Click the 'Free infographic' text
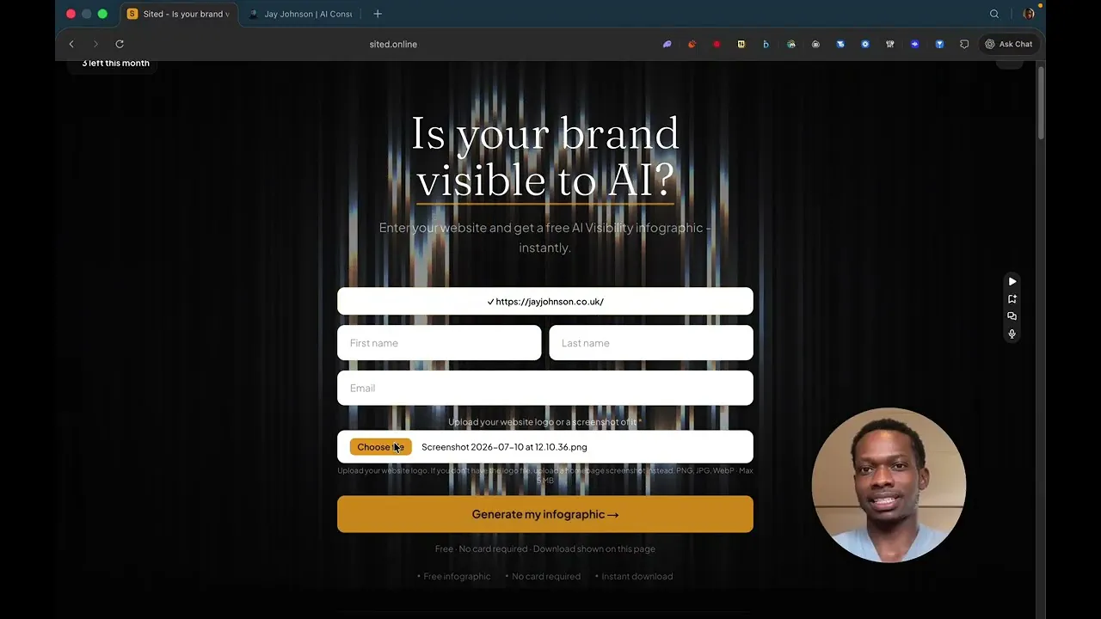Screen dimensions: 1101x619 click(x=457, y=576)
